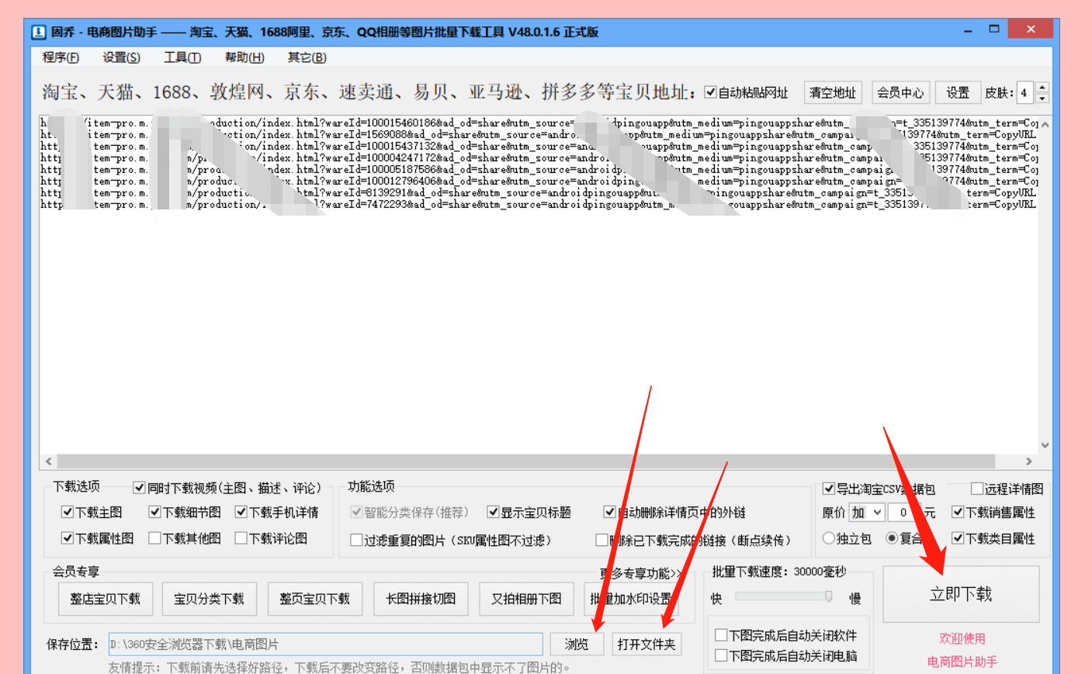The height and width of the screenshot is (674, 1092).
Task: Click 长图拼接切图 button
Action: (421, 599)
